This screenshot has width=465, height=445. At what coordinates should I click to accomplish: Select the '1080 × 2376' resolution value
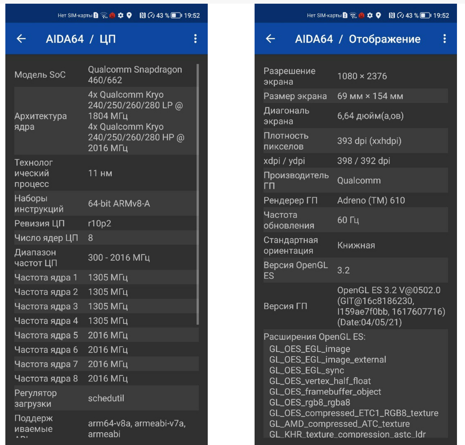[x=362, y=76]
